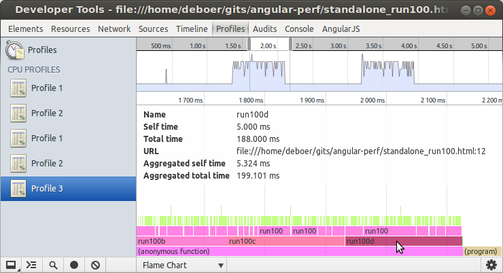The height and width of the screenshot is (273, 503).
Task: Click the run100d flame chart bar
Action: tap(404, 241)
